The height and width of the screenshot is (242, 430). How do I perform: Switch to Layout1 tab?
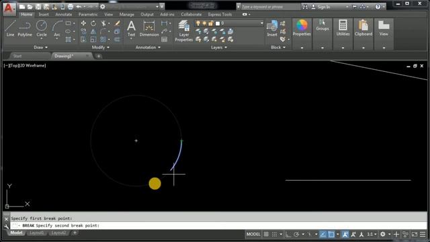coord(36,233)
